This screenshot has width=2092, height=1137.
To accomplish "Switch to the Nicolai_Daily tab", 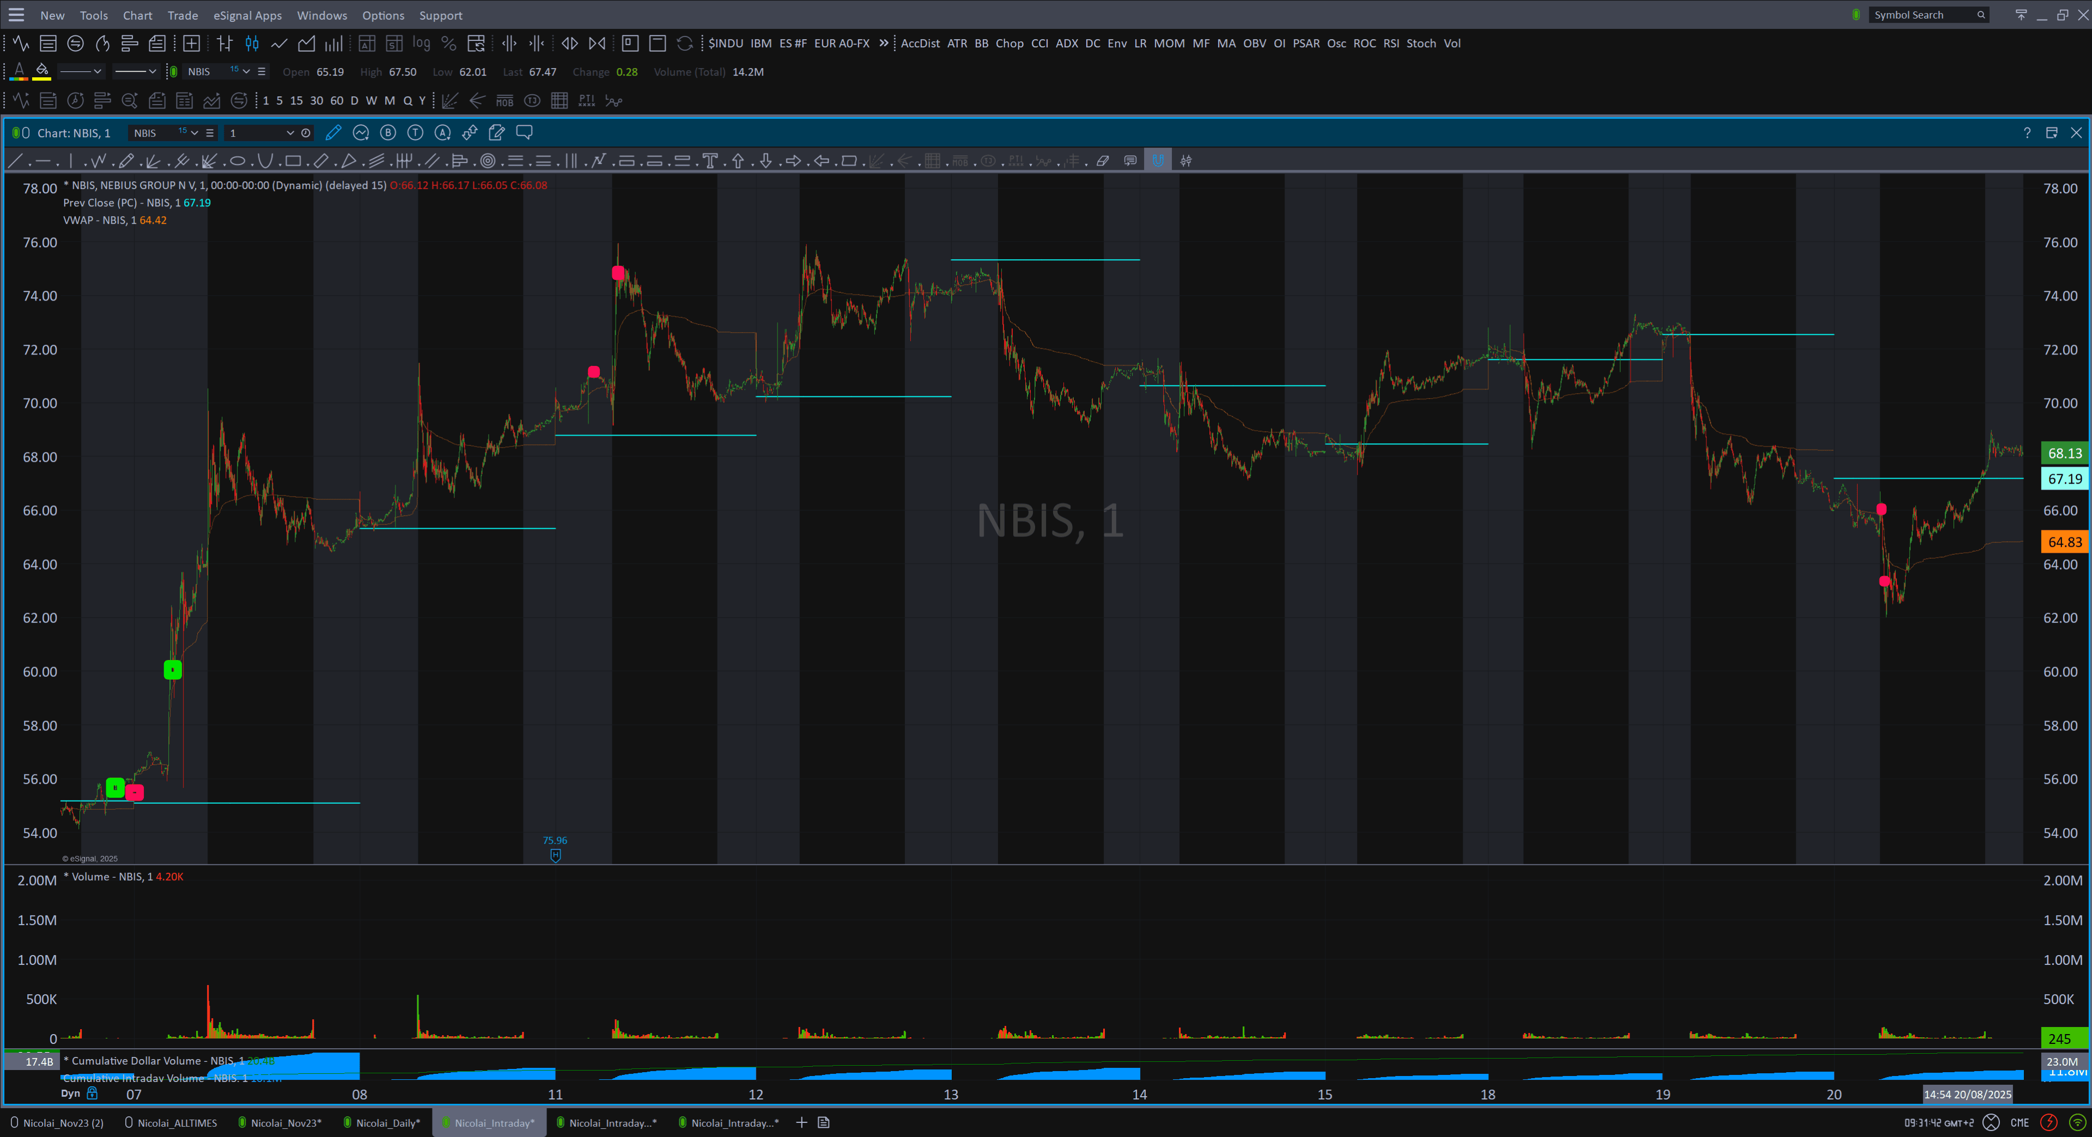I will click(x=387, y=1122).
